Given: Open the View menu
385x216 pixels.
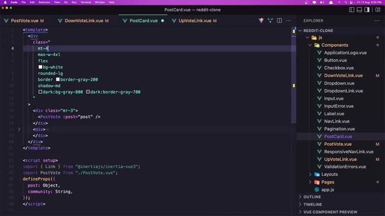Looking at the screenshot, I should point(57,2).
